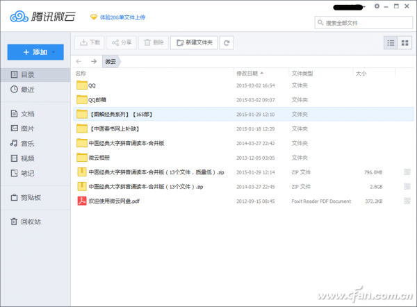Click the 2014-03-27 22:45 date cell
The width and height of the screenshot is (417, 307).
coord(256,187)
